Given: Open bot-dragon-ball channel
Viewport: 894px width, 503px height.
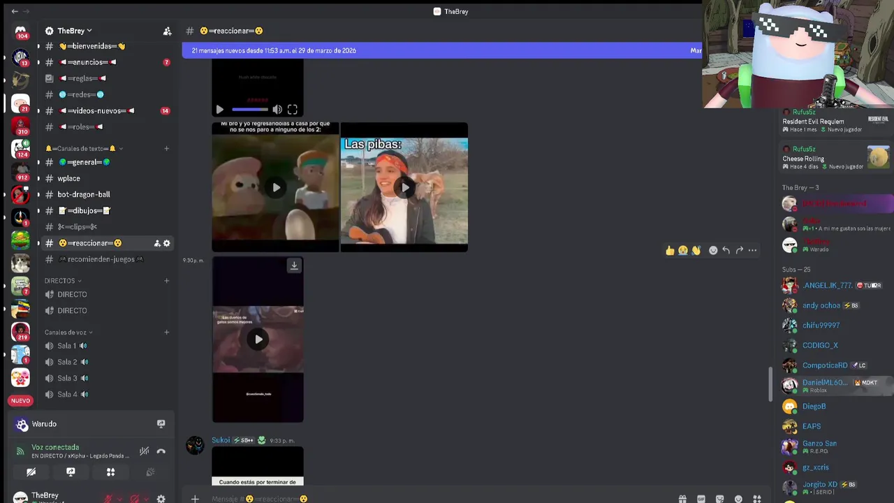Looking at the screenshot, I should [105, 194].
